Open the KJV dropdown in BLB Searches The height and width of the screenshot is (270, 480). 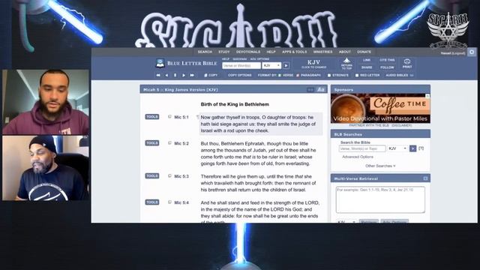point(397,148)
